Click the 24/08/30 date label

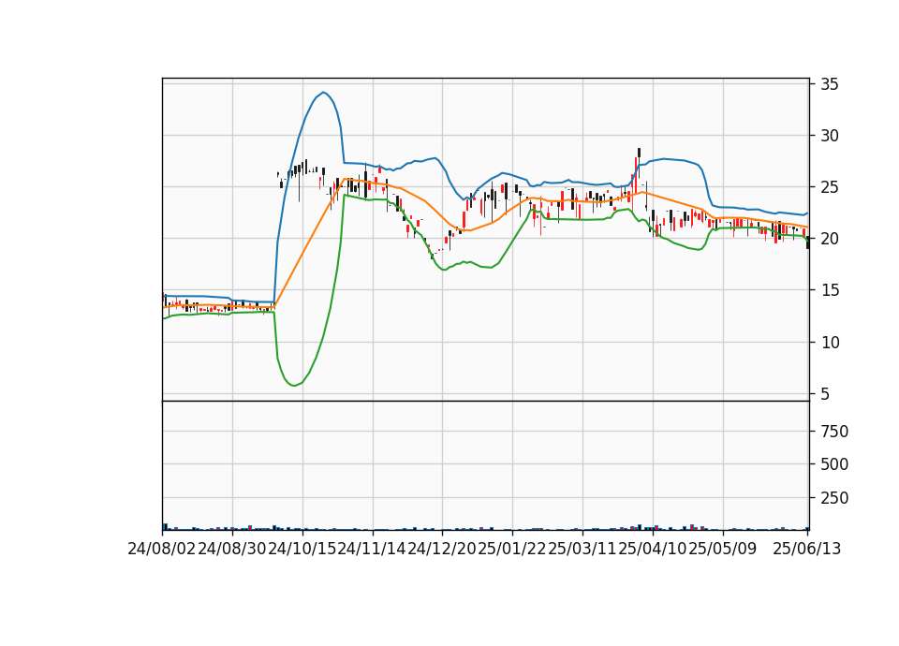232,549
